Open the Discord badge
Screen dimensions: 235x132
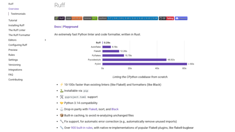[x=181, y=18]
